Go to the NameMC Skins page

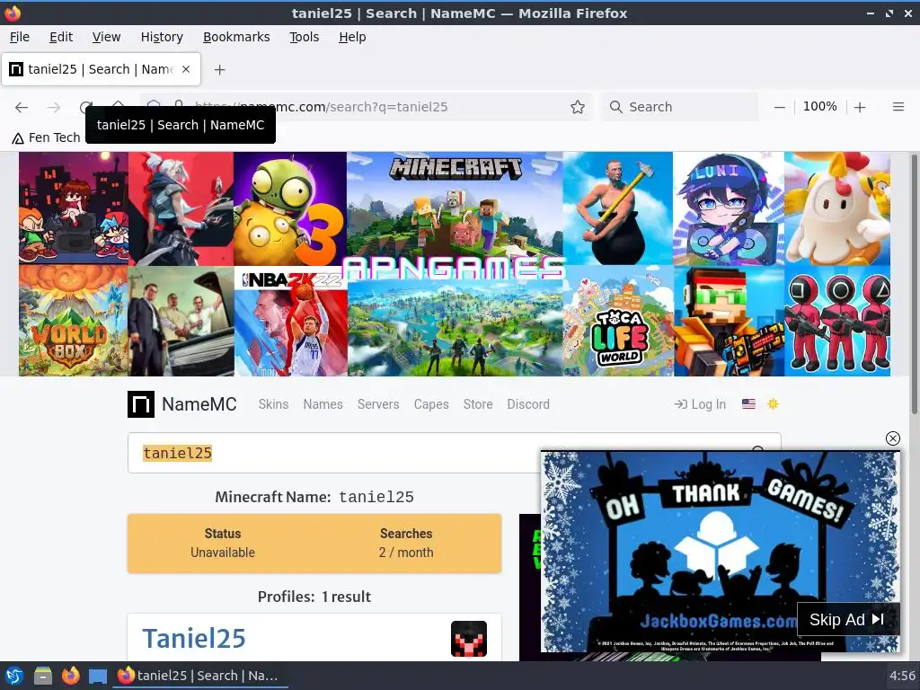coord(273,404)
